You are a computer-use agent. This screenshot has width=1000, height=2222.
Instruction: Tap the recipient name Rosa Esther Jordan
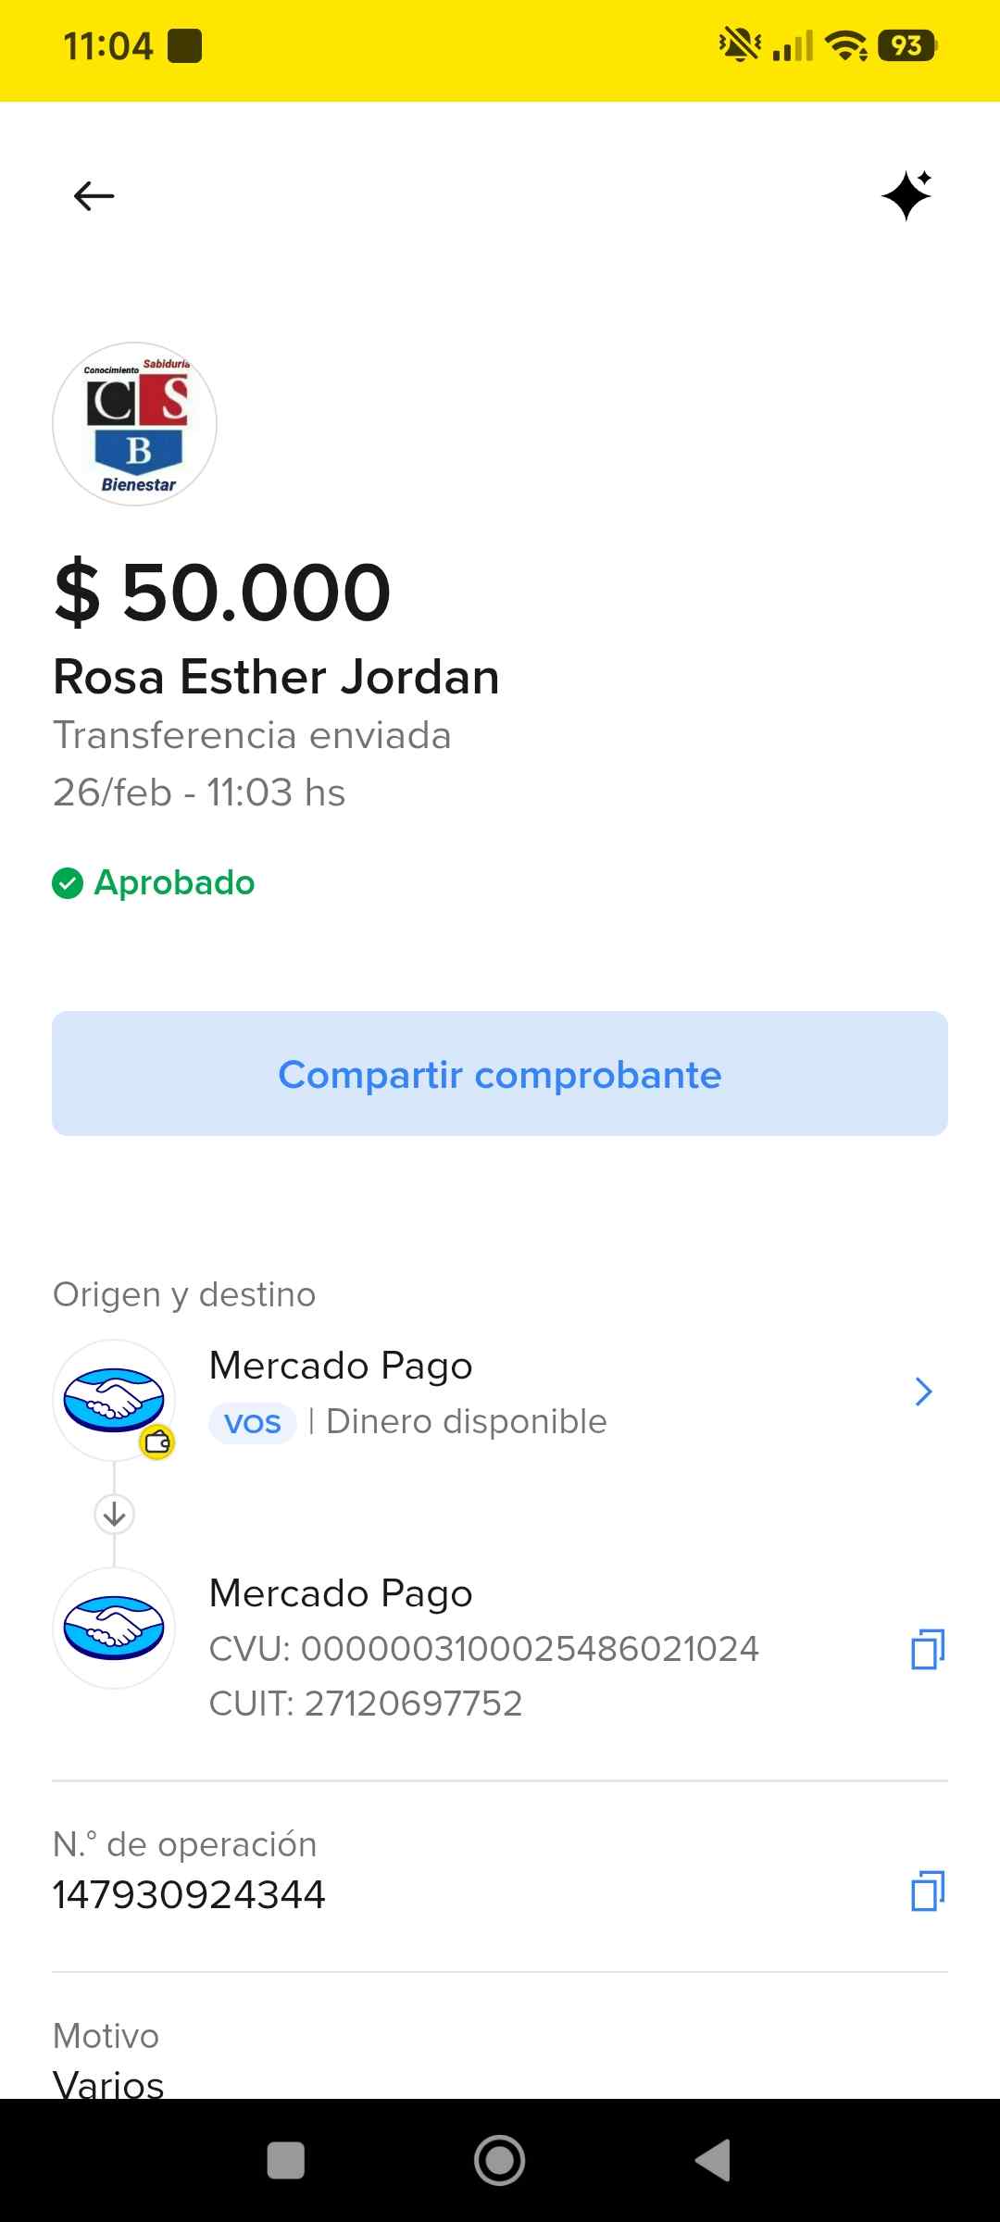pyautogui.click(x=276, y=677)
